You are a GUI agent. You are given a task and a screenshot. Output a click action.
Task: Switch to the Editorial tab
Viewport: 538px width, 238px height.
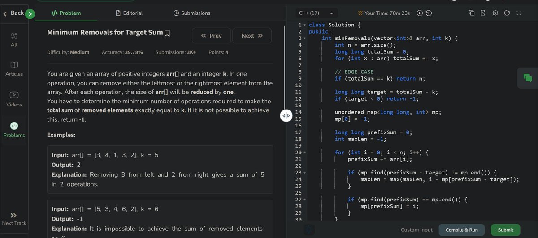(x=129, y=13)
